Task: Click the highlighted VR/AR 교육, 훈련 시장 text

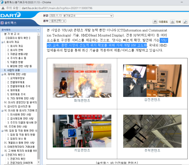Action: point(97,45)
